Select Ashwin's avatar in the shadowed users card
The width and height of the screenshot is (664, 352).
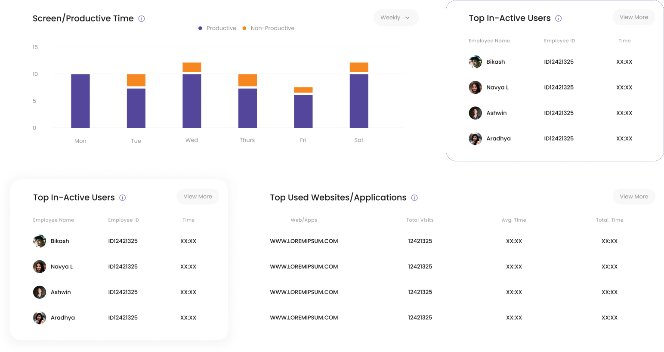[40, 292]
